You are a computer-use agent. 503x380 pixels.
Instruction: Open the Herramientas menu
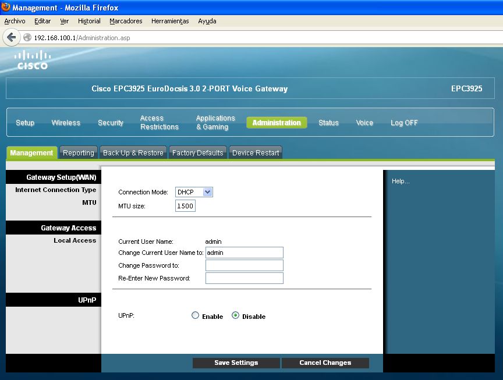pyautogui.click(x=170, y=21)
